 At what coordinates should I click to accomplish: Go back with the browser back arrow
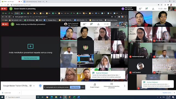(x=2, y=5)
